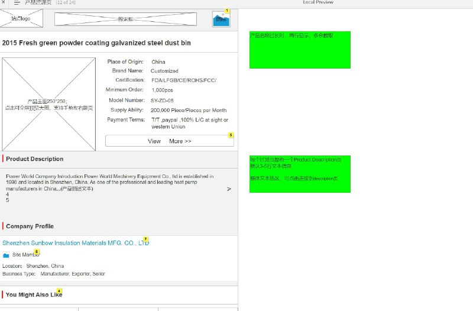Click the search box placeholder

(x=125, y=19)
